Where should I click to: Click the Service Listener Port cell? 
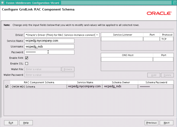pyautogui.click(x=151, y=39)
